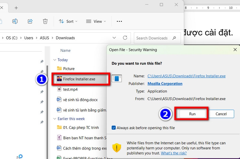Expand chevron between ASUS and Downloads
Image resolution: width=240 pixels, height=159 pixels.
tap(52, 38)
